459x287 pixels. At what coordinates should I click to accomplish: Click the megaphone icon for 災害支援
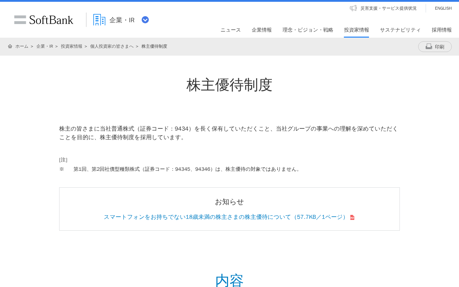tap(353, 8)
